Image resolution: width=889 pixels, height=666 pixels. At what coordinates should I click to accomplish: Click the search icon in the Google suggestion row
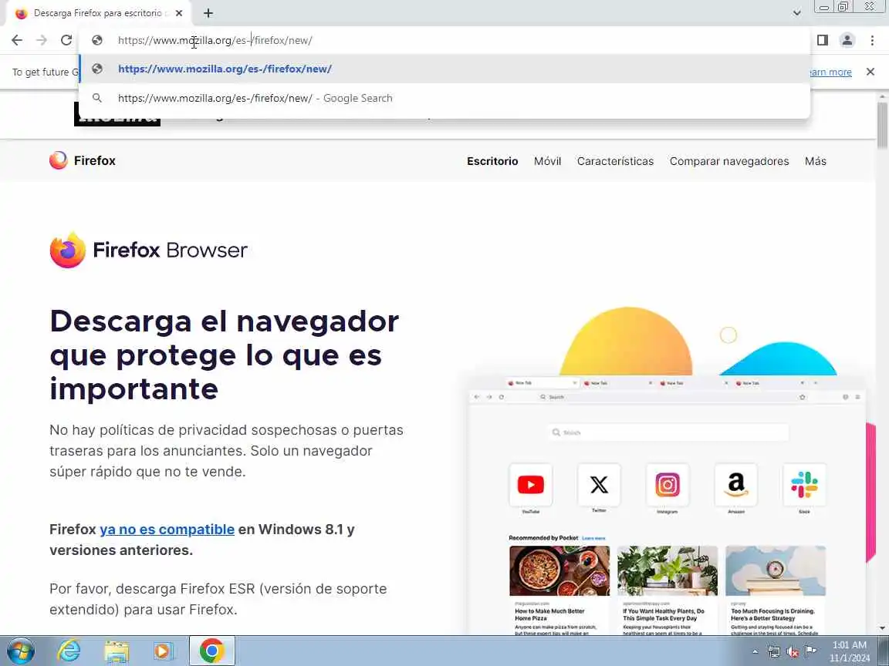[x=97, y=98]
